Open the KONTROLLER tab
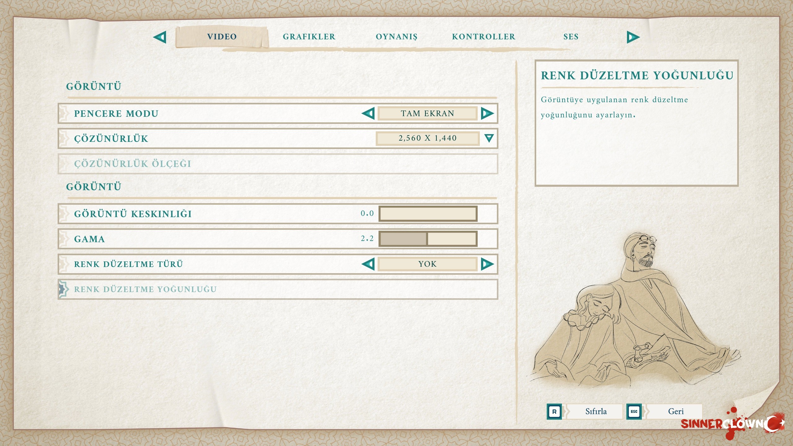 click(484, 37)
